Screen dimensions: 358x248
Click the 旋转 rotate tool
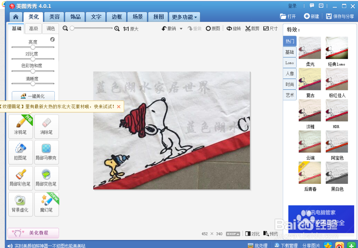(x=233, y=29)
